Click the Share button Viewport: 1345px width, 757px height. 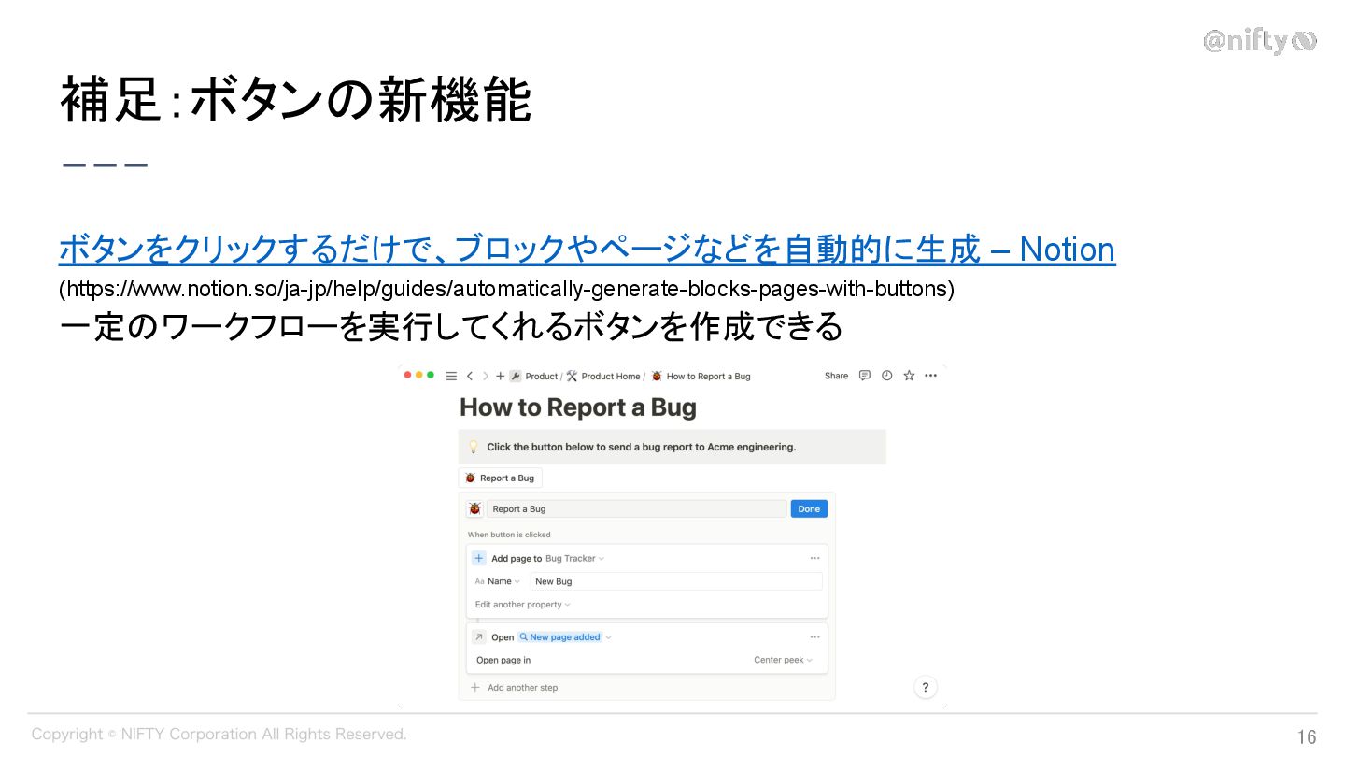tap(836, 376)
